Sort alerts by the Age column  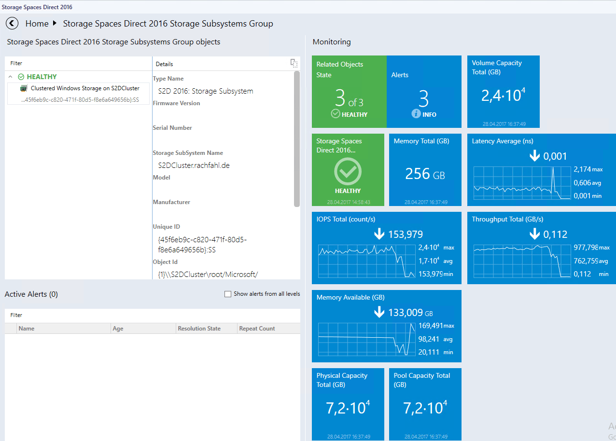tap(144, 329)
